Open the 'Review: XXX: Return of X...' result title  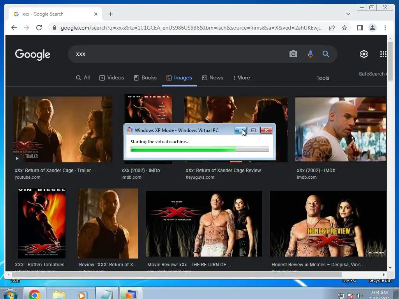point(108,264)
